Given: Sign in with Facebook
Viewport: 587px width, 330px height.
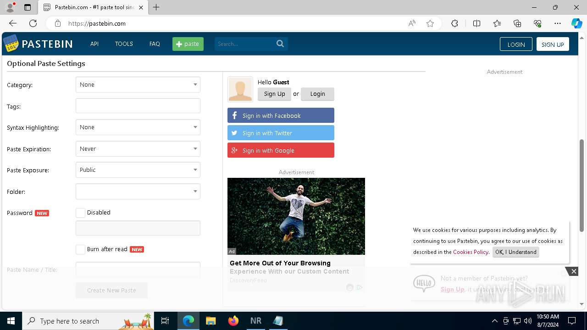Looking at the screenshot, I should coord(281,115).
